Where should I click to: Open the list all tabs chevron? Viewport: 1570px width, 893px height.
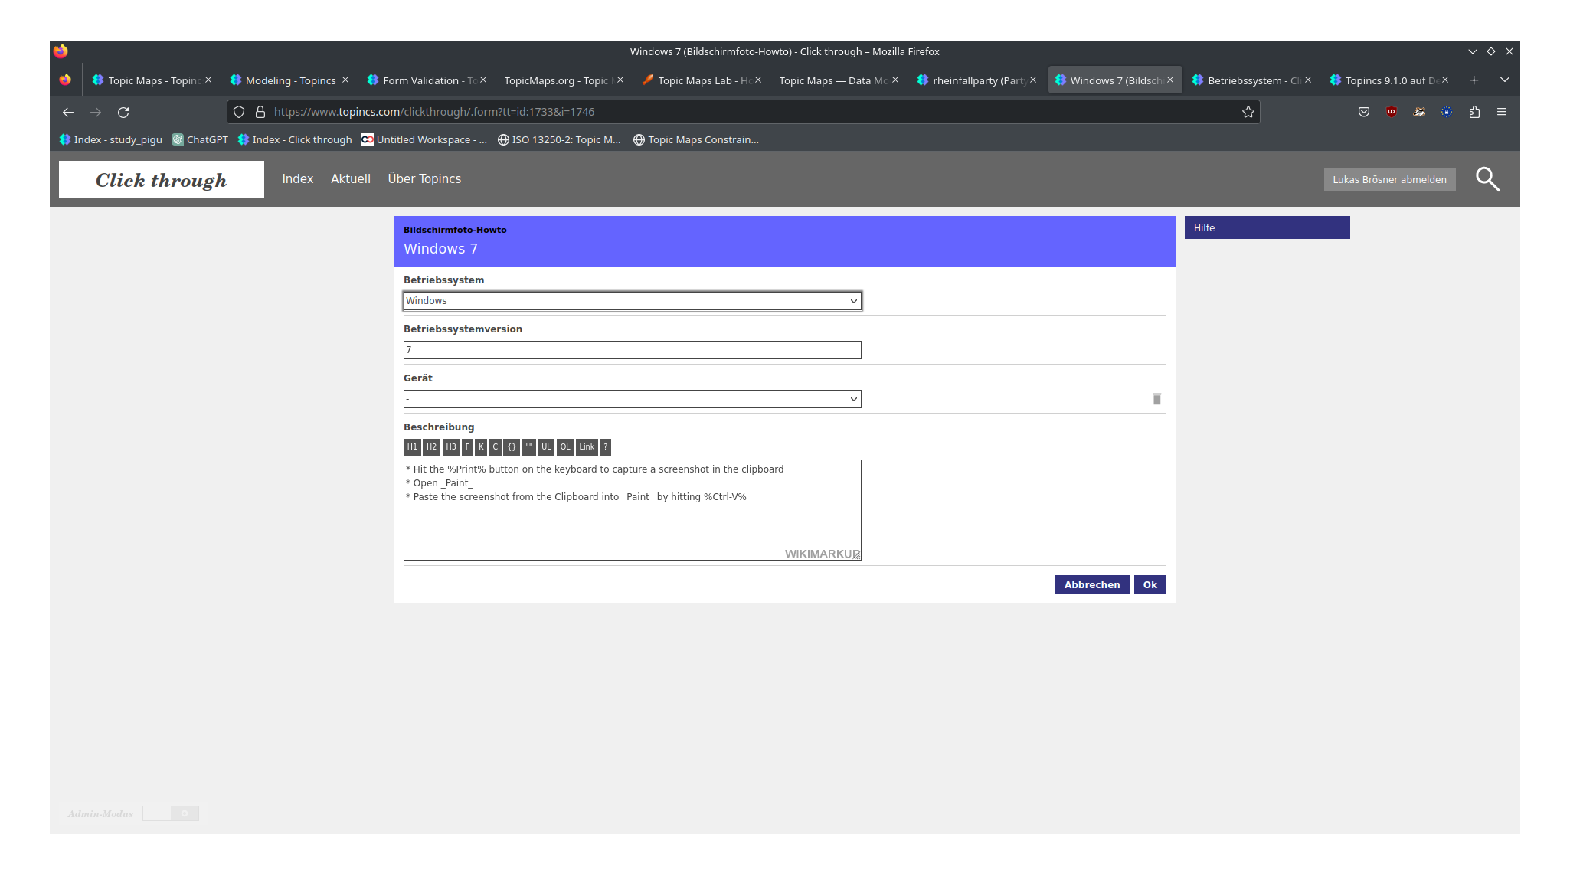(1504, 80)
